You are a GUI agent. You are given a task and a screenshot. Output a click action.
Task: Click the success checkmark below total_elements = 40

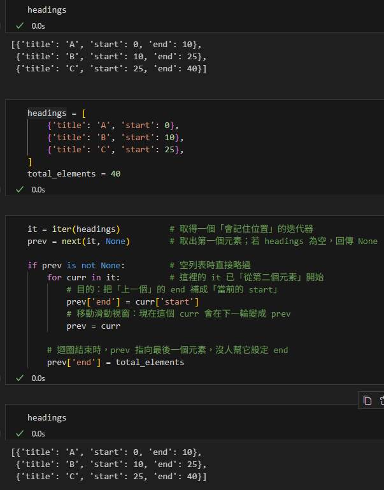(20, 189)
